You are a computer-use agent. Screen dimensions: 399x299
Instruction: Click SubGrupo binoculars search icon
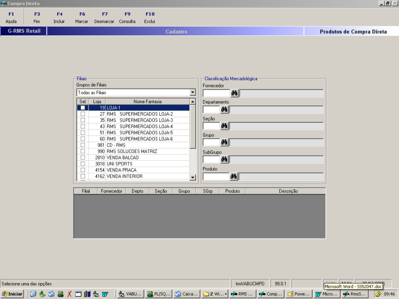(224, 159)
